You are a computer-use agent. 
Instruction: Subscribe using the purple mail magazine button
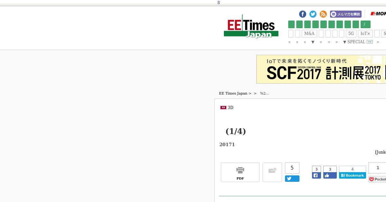346,14
